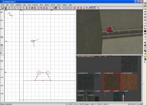Toggle the fourth scale lock button
147x106 pixels.
(71, 8)
